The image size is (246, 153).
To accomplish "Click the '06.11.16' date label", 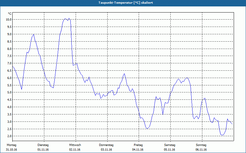I will coord(201,150).
